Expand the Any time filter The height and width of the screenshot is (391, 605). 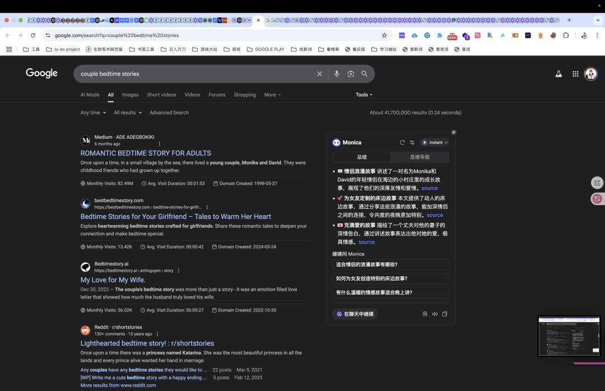pos(93,113)
